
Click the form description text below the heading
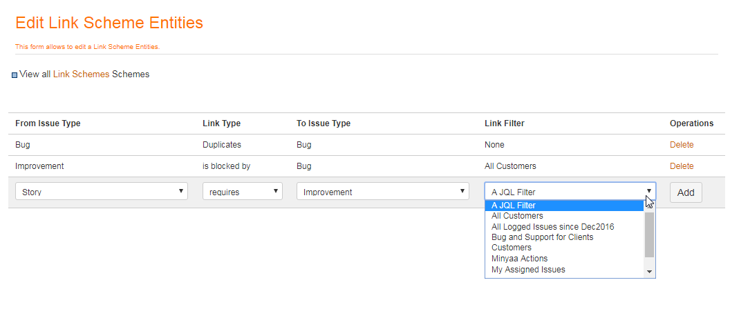tap(88, 47)
